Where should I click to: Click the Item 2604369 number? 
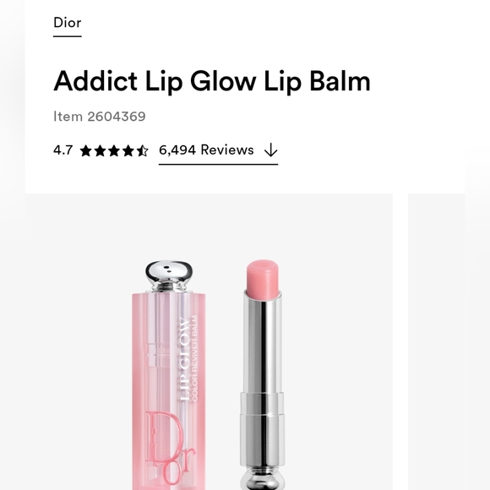click(100, 117)
